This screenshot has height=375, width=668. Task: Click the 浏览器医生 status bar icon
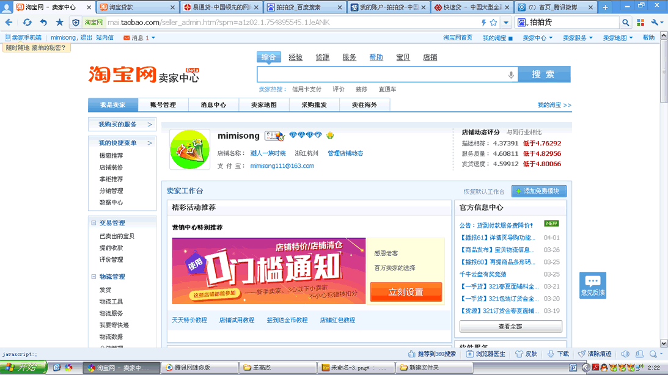coord(469,354)
